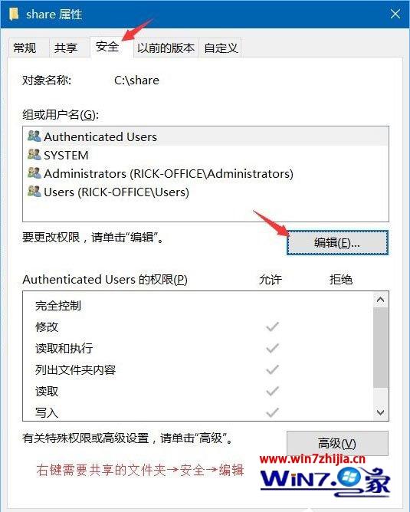410x512 pixels.
Task: Select Administrators (RICK-OFFICE\Administrators)
Action: click(205, 173)
